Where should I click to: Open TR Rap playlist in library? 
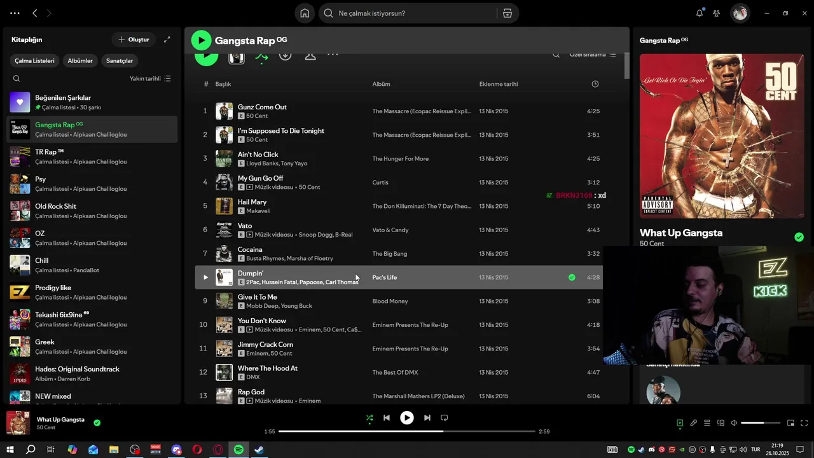pyautogui.click(x=93, y=156)
